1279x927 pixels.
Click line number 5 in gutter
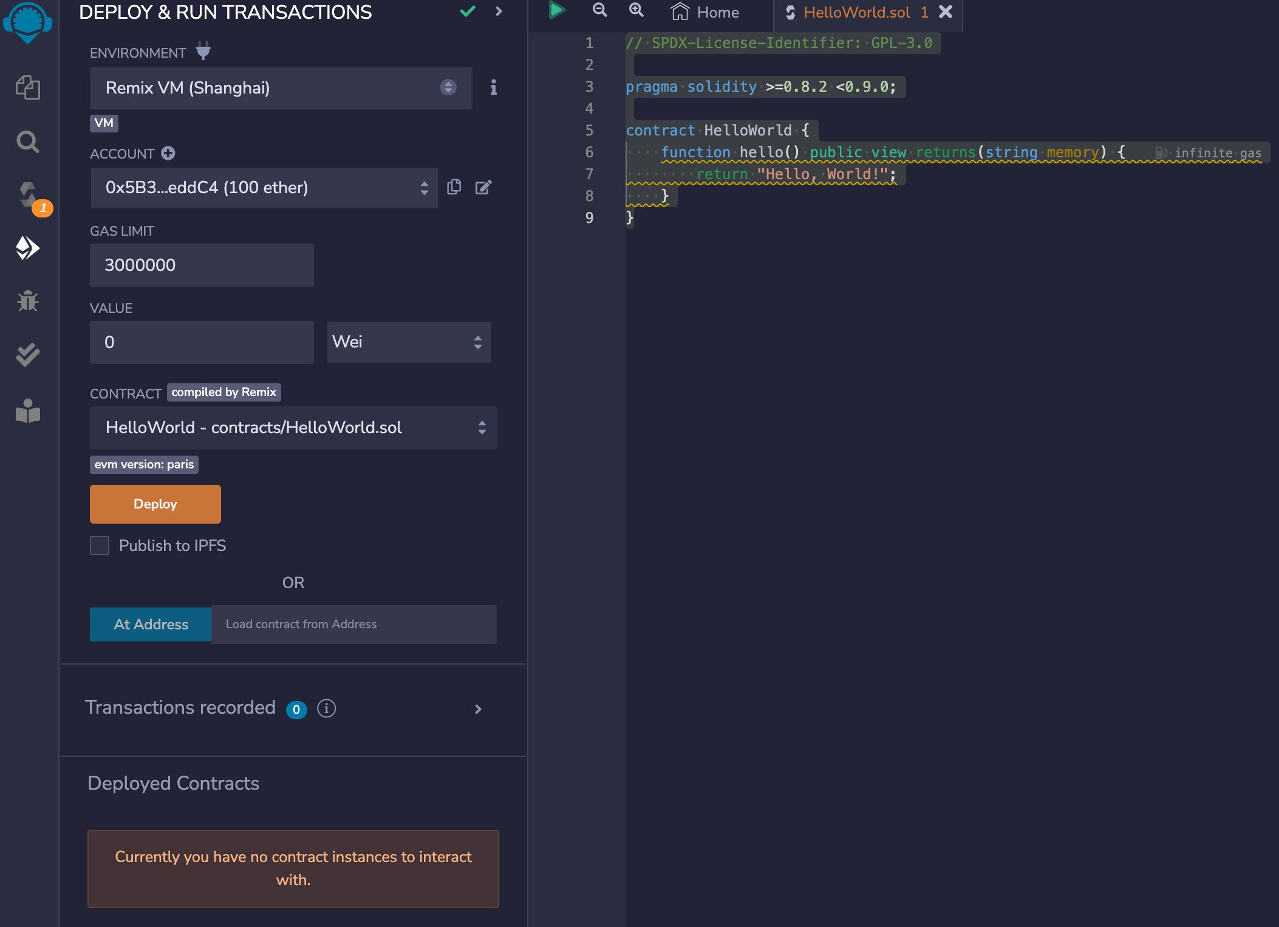pyautogui.click(x=588, y=131)
